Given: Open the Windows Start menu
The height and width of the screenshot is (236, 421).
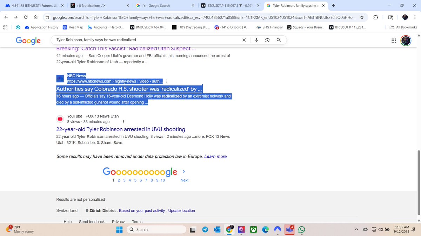Looking at the screenshot, I should click(119, 230).
